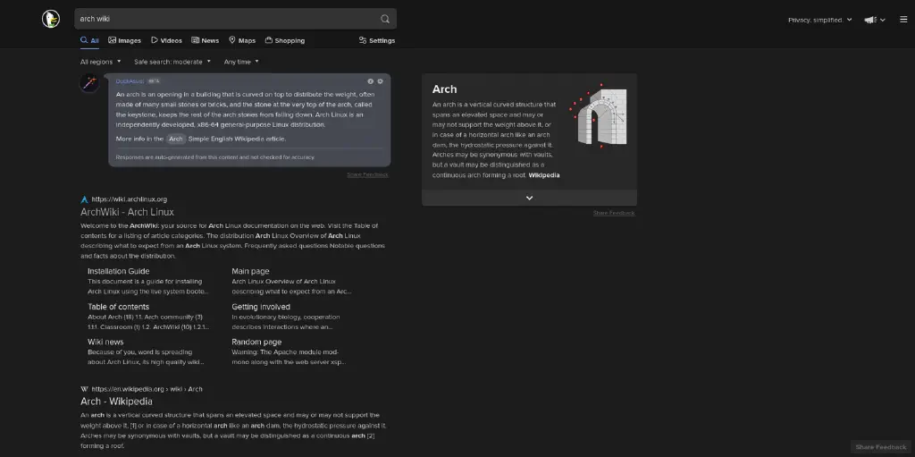Switch to the Videos tab
Screen dimensions: 915x457
(166, 40)
